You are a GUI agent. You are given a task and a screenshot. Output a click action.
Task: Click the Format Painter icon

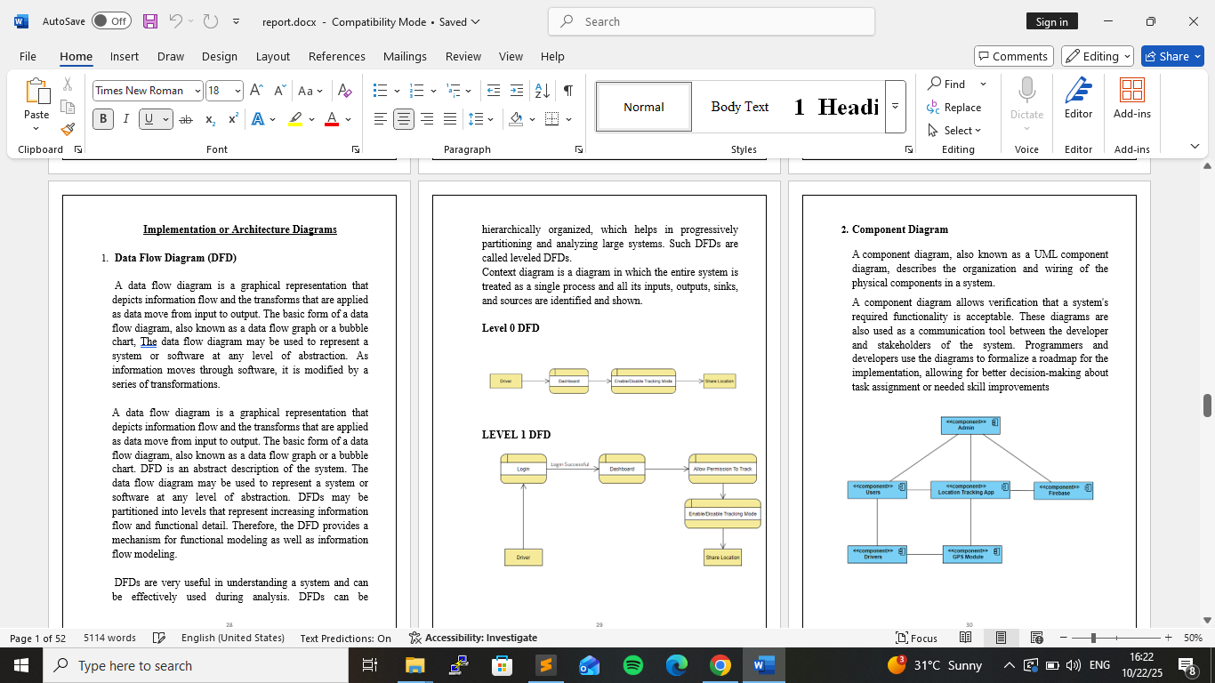click(68, 129)
